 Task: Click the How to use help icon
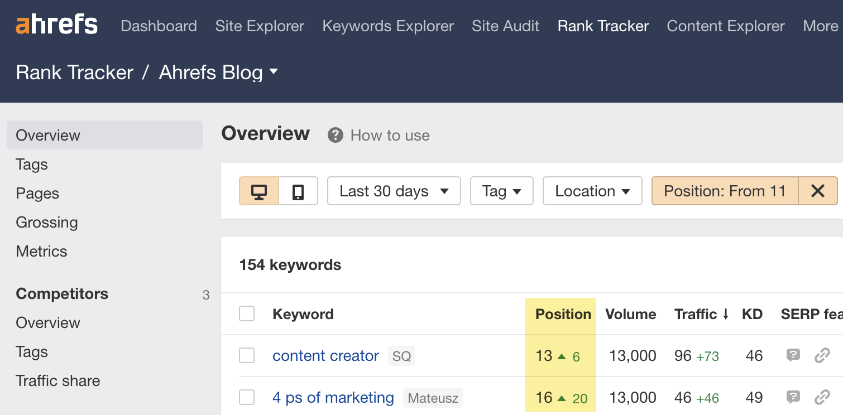click(335, 135)
